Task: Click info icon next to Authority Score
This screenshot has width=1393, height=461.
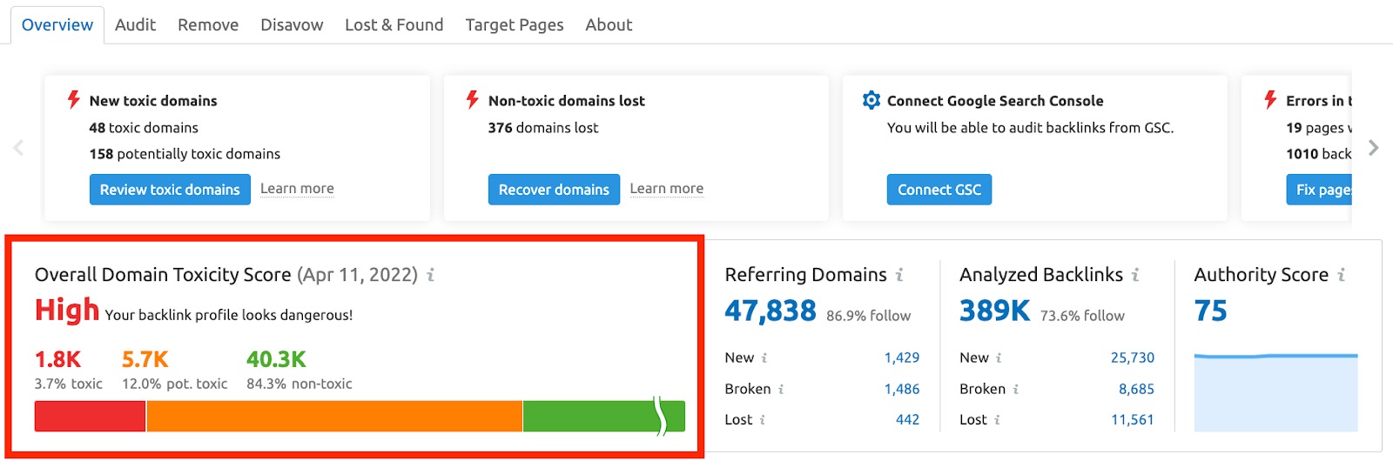Action: 1342,275
